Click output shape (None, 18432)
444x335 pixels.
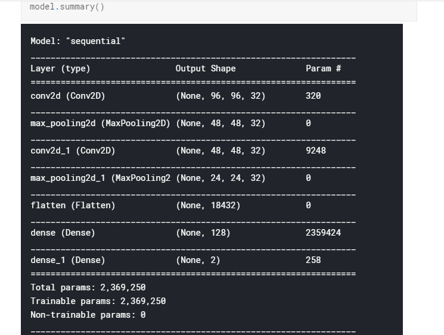[208, 205]
